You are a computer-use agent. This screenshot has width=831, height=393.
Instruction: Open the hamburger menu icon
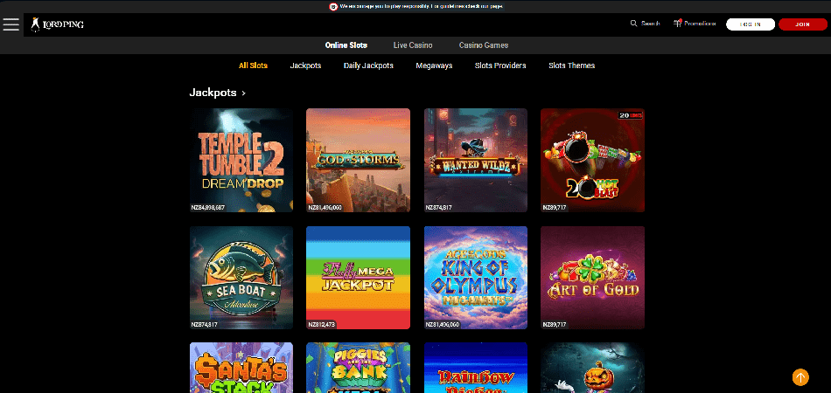click(x=10, y=24)
